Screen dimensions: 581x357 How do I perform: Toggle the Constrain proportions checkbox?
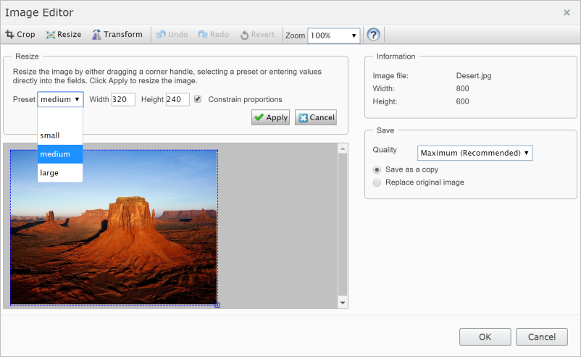pyautogui.click(x=198, y=99)
